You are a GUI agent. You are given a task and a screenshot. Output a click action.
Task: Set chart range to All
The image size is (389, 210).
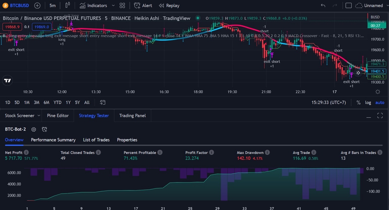(x=87, y=103)
